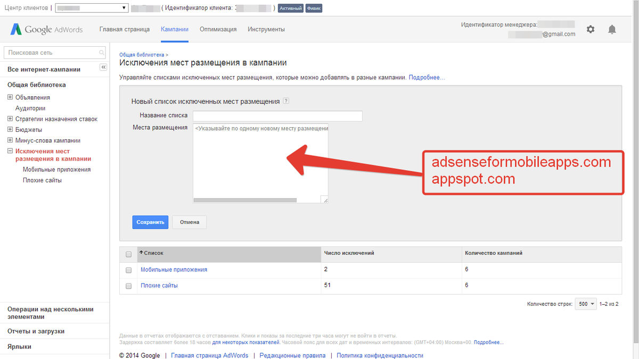The width and height of the screenshot is (639, 359).
Task: Go to Главная страница tab
Action: tap(125, 29)
